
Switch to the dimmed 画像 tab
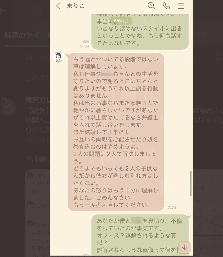click(200, 35)
